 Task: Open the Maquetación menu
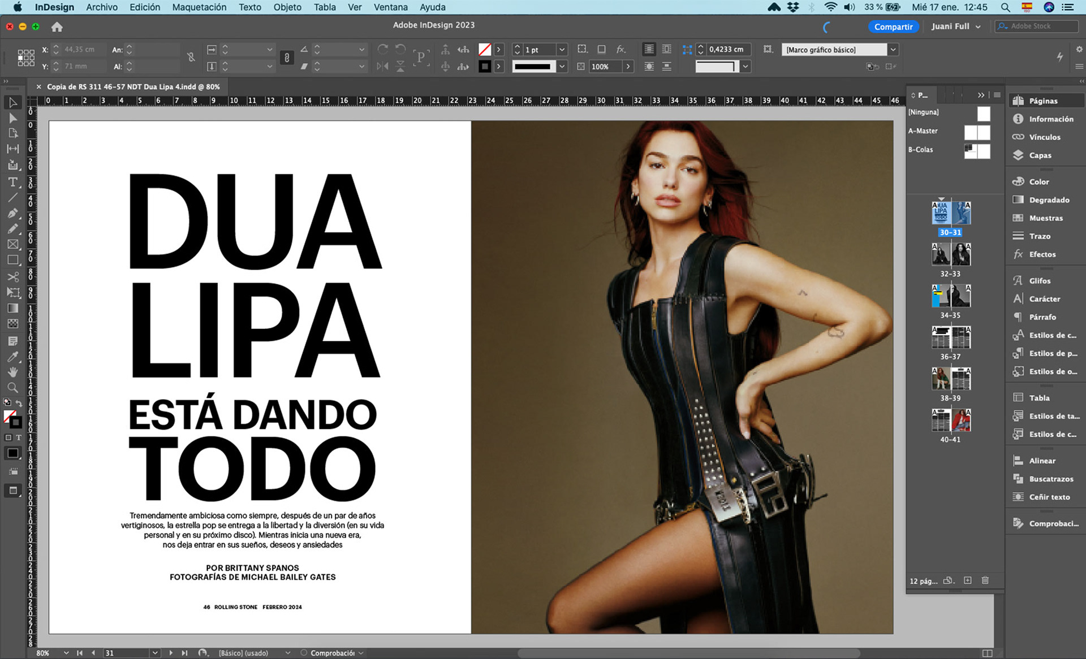pyautogui.click(x=199, y=7)
